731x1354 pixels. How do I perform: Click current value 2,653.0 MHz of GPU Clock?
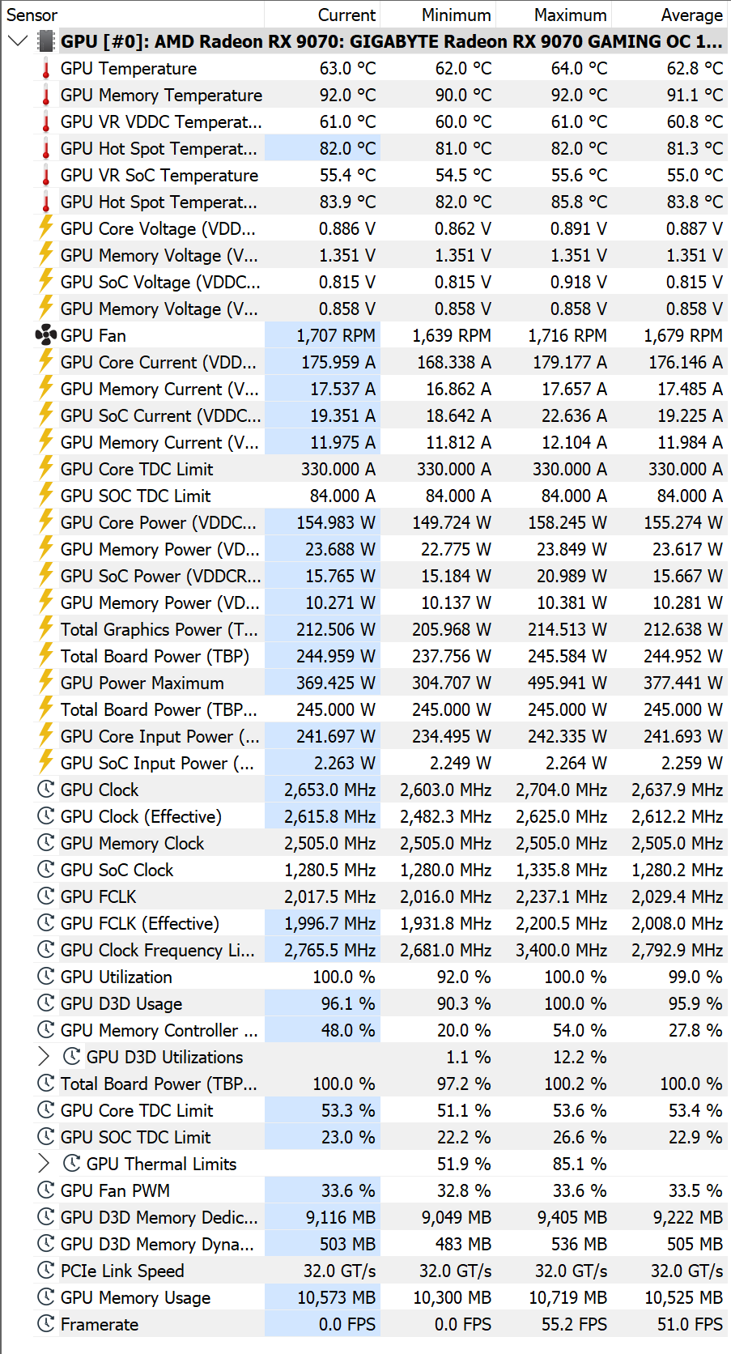click(329, 790)
